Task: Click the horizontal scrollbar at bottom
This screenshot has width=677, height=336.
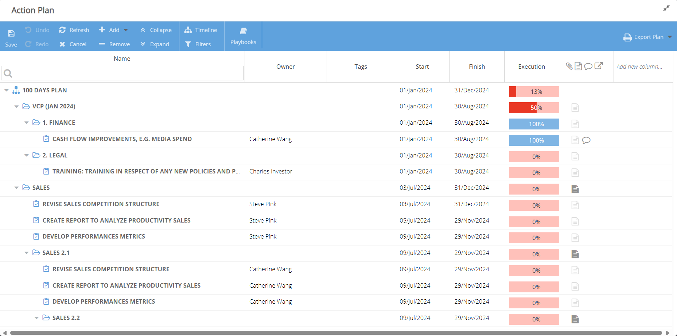Action: [336, 333]
